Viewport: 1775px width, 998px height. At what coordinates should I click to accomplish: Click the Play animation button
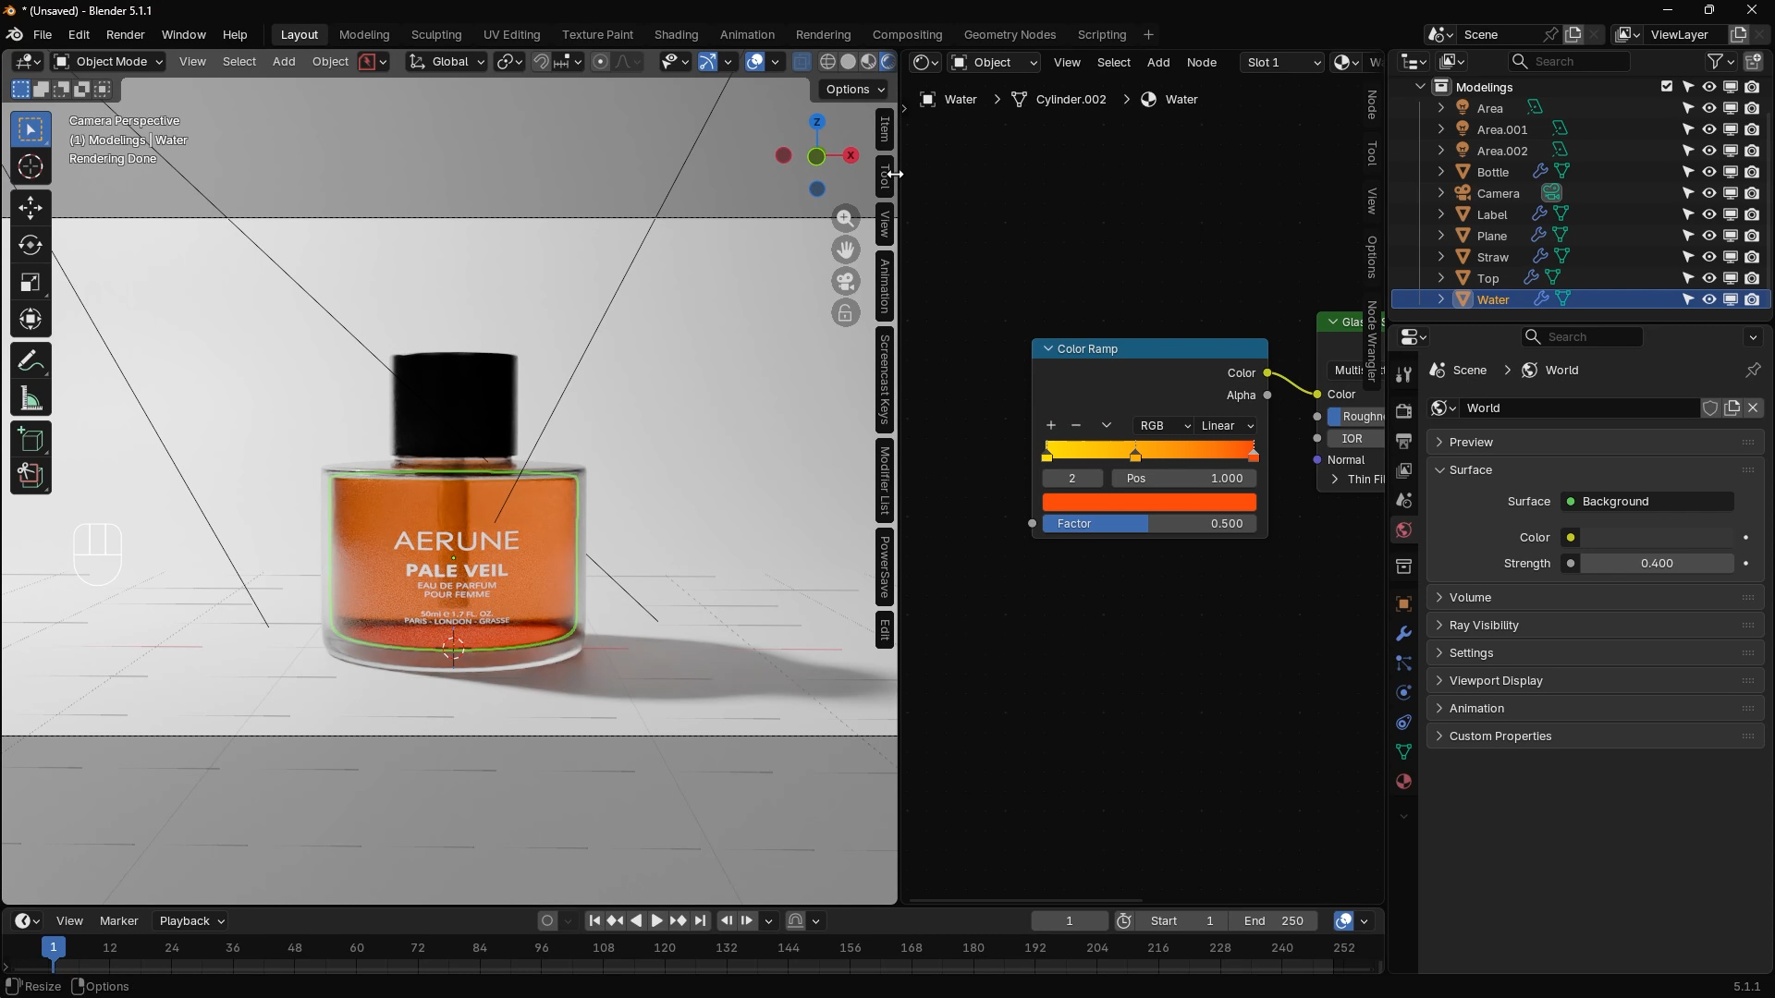coord(656,921)
